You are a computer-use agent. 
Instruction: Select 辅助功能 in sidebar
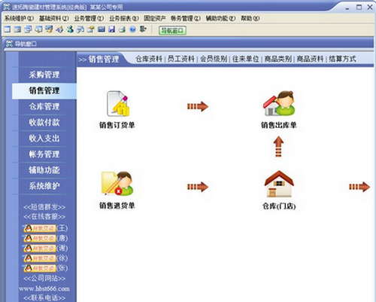(x=44, y=170)
